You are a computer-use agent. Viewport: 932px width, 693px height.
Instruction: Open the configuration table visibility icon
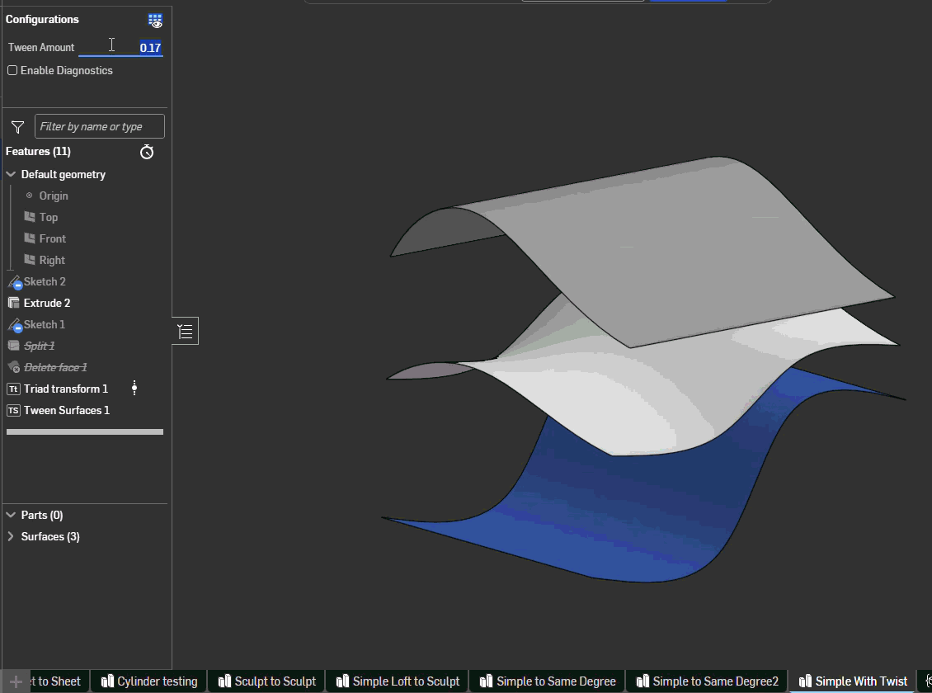point(155,21)
